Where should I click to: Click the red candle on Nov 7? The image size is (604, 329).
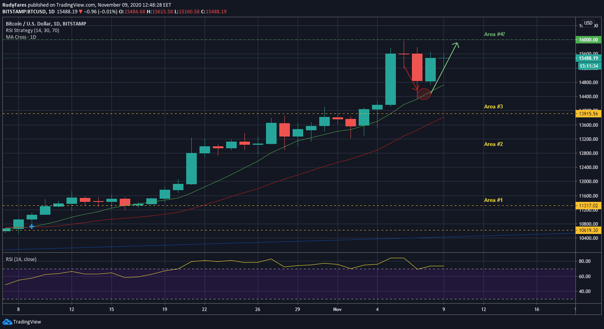pyautogui.click(x=417, y=67)
